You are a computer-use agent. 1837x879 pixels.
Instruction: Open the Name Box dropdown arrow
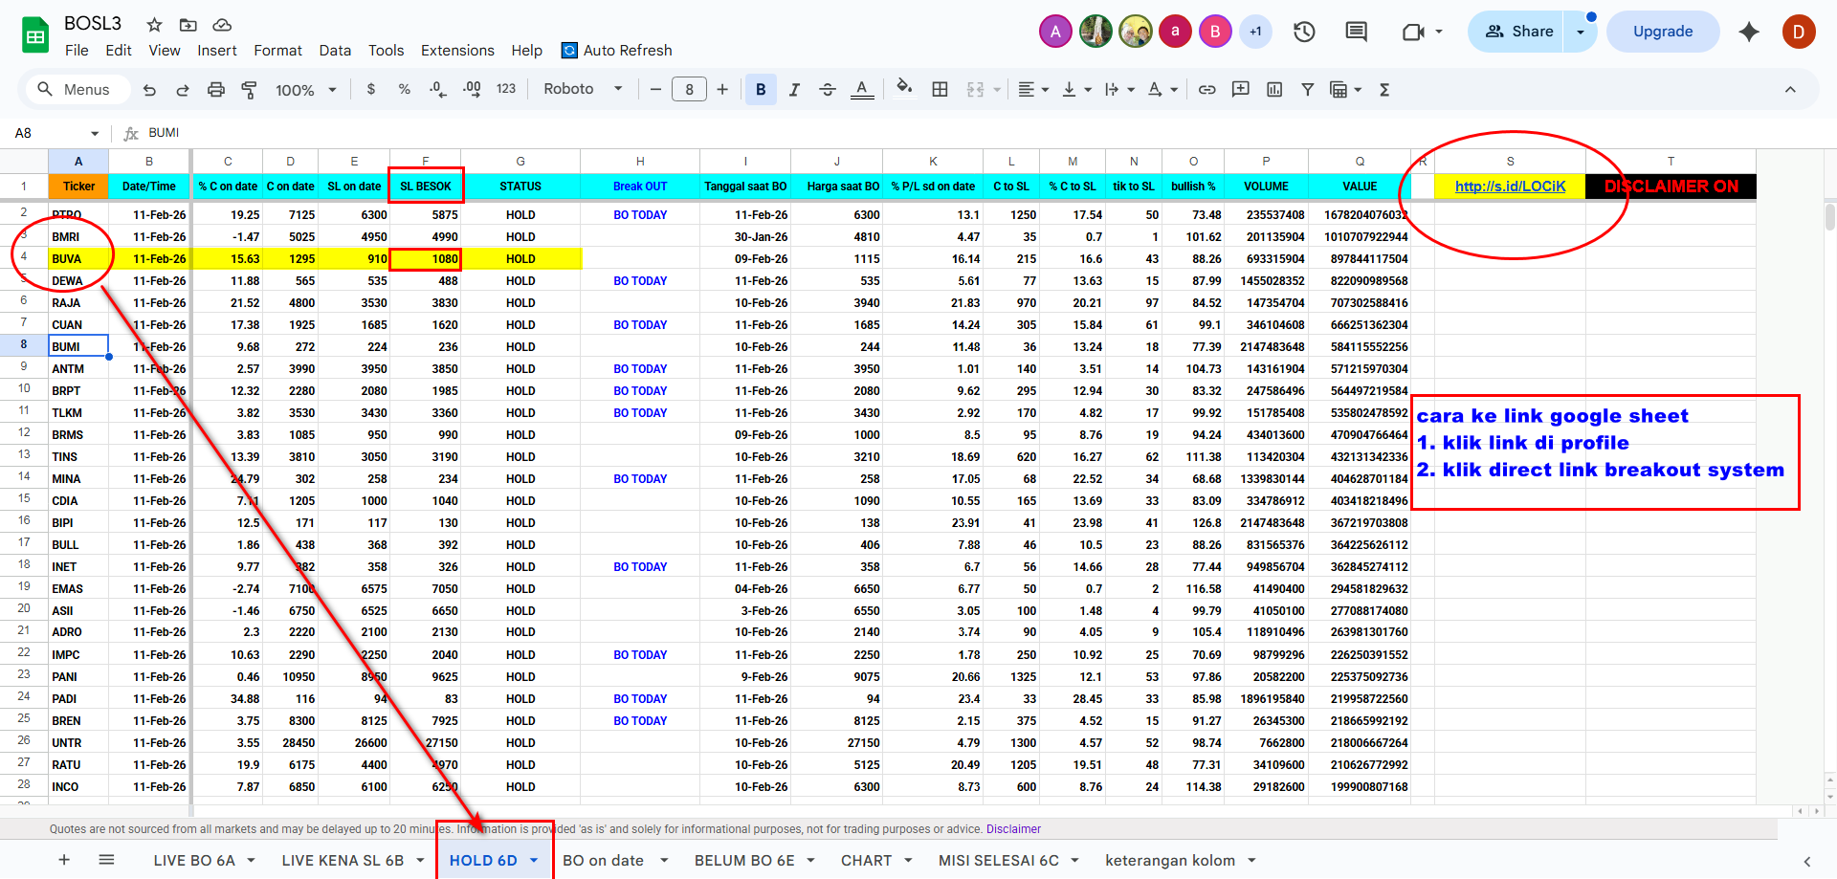[x=95, y=133]
